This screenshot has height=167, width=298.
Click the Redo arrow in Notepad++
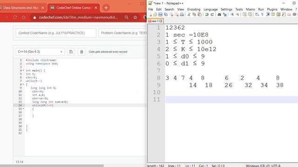tap(212, 14)
